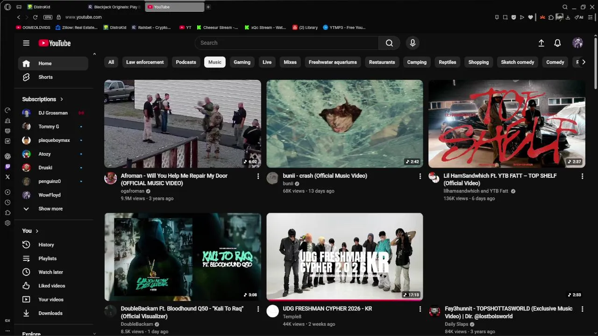Start voice search with the microphone icon

click(x=413, y=43)
